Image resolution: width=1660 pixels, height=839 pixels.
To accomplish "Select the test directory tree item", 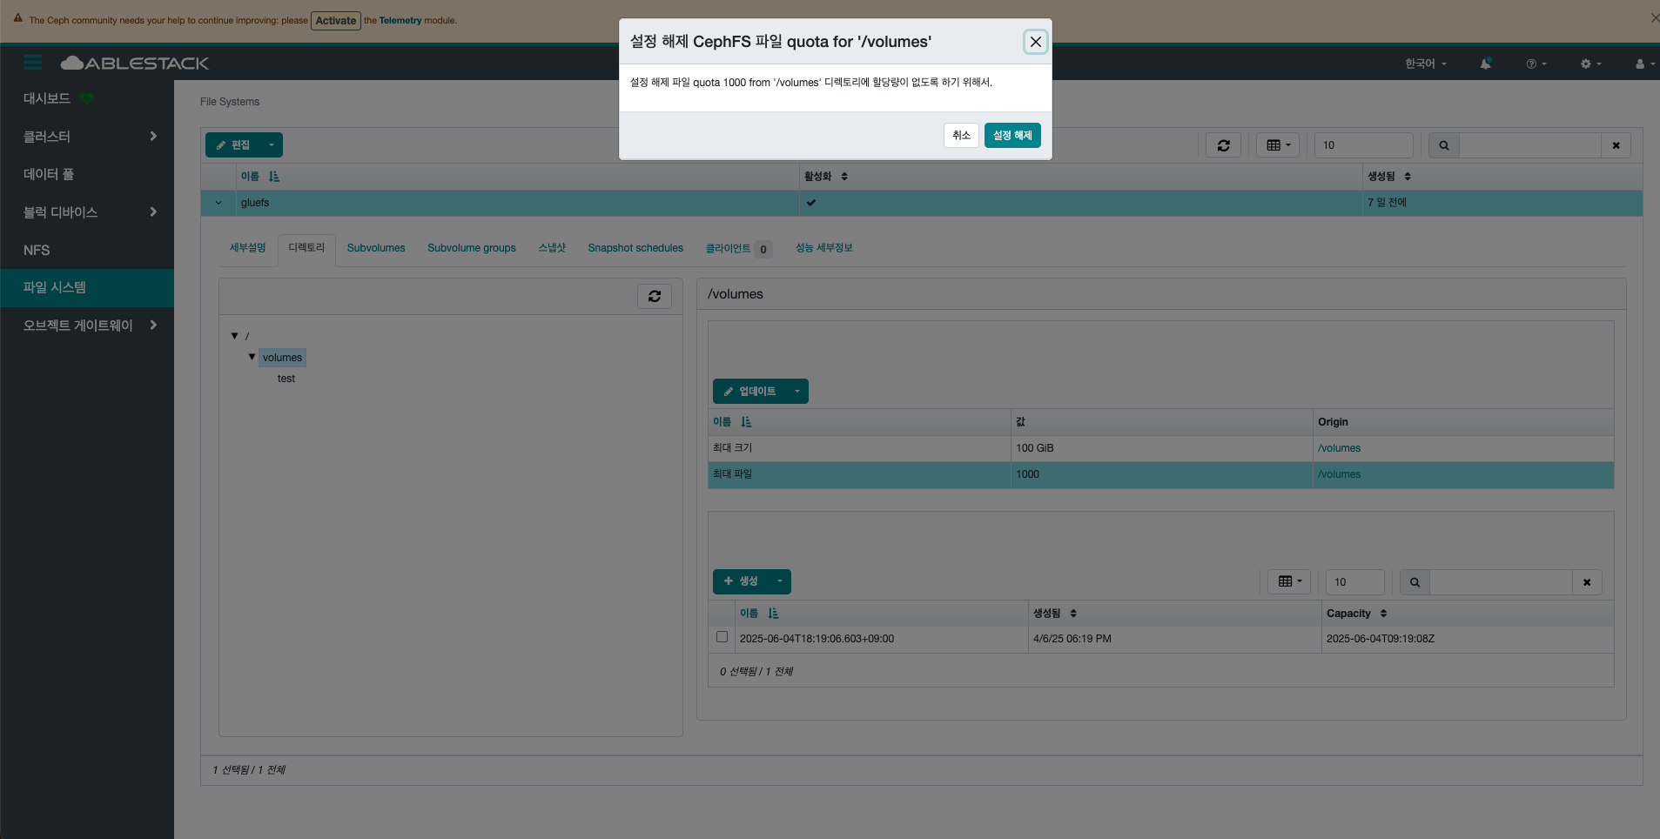I will coord(286,379).
